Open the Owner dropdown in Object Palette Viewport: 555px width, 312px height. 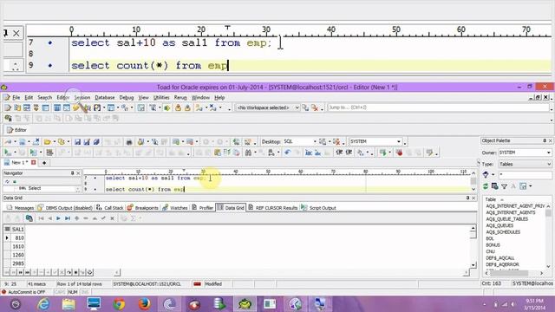pos(548,153)
